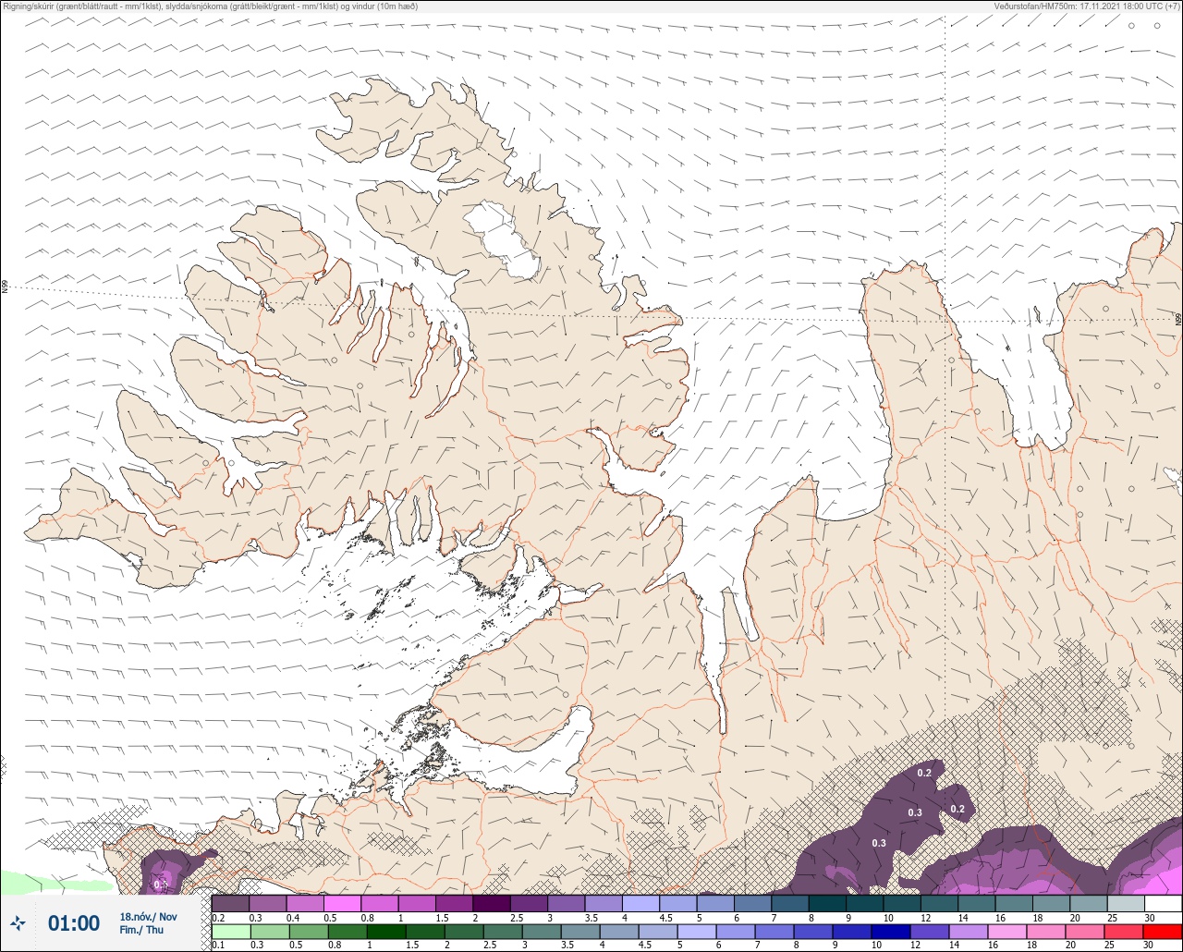Viewport: 1183px width, 952px height.
Task: Click the 'N99' latitude label on the right edge
Action: (x=1178, y=320)
